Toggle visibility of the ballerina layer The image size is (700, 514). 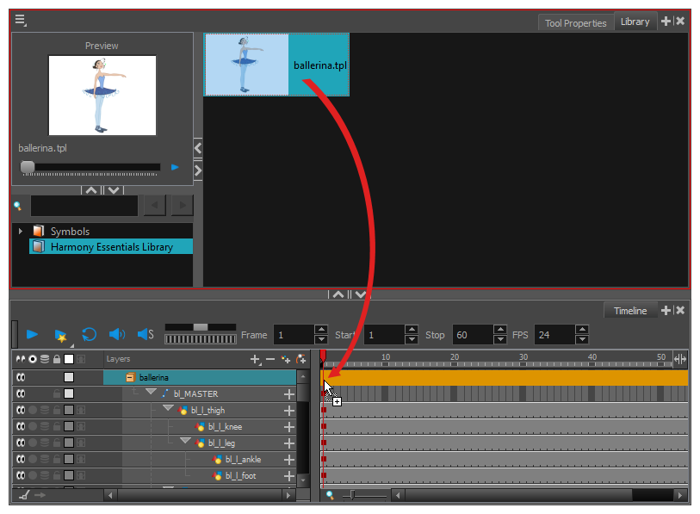[19, 377]
